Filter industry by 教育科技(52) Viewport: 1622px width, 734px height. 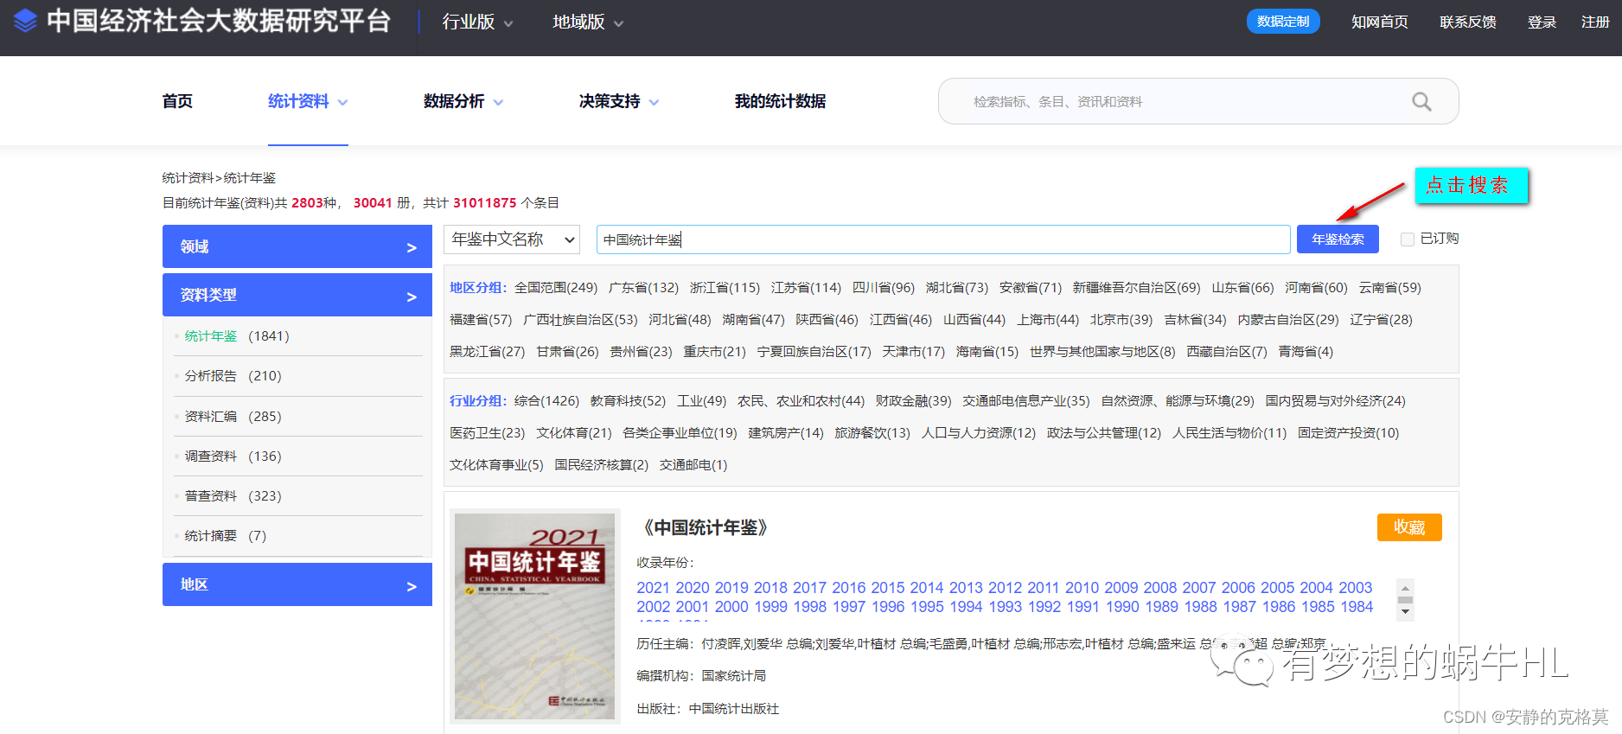(628, 401)
